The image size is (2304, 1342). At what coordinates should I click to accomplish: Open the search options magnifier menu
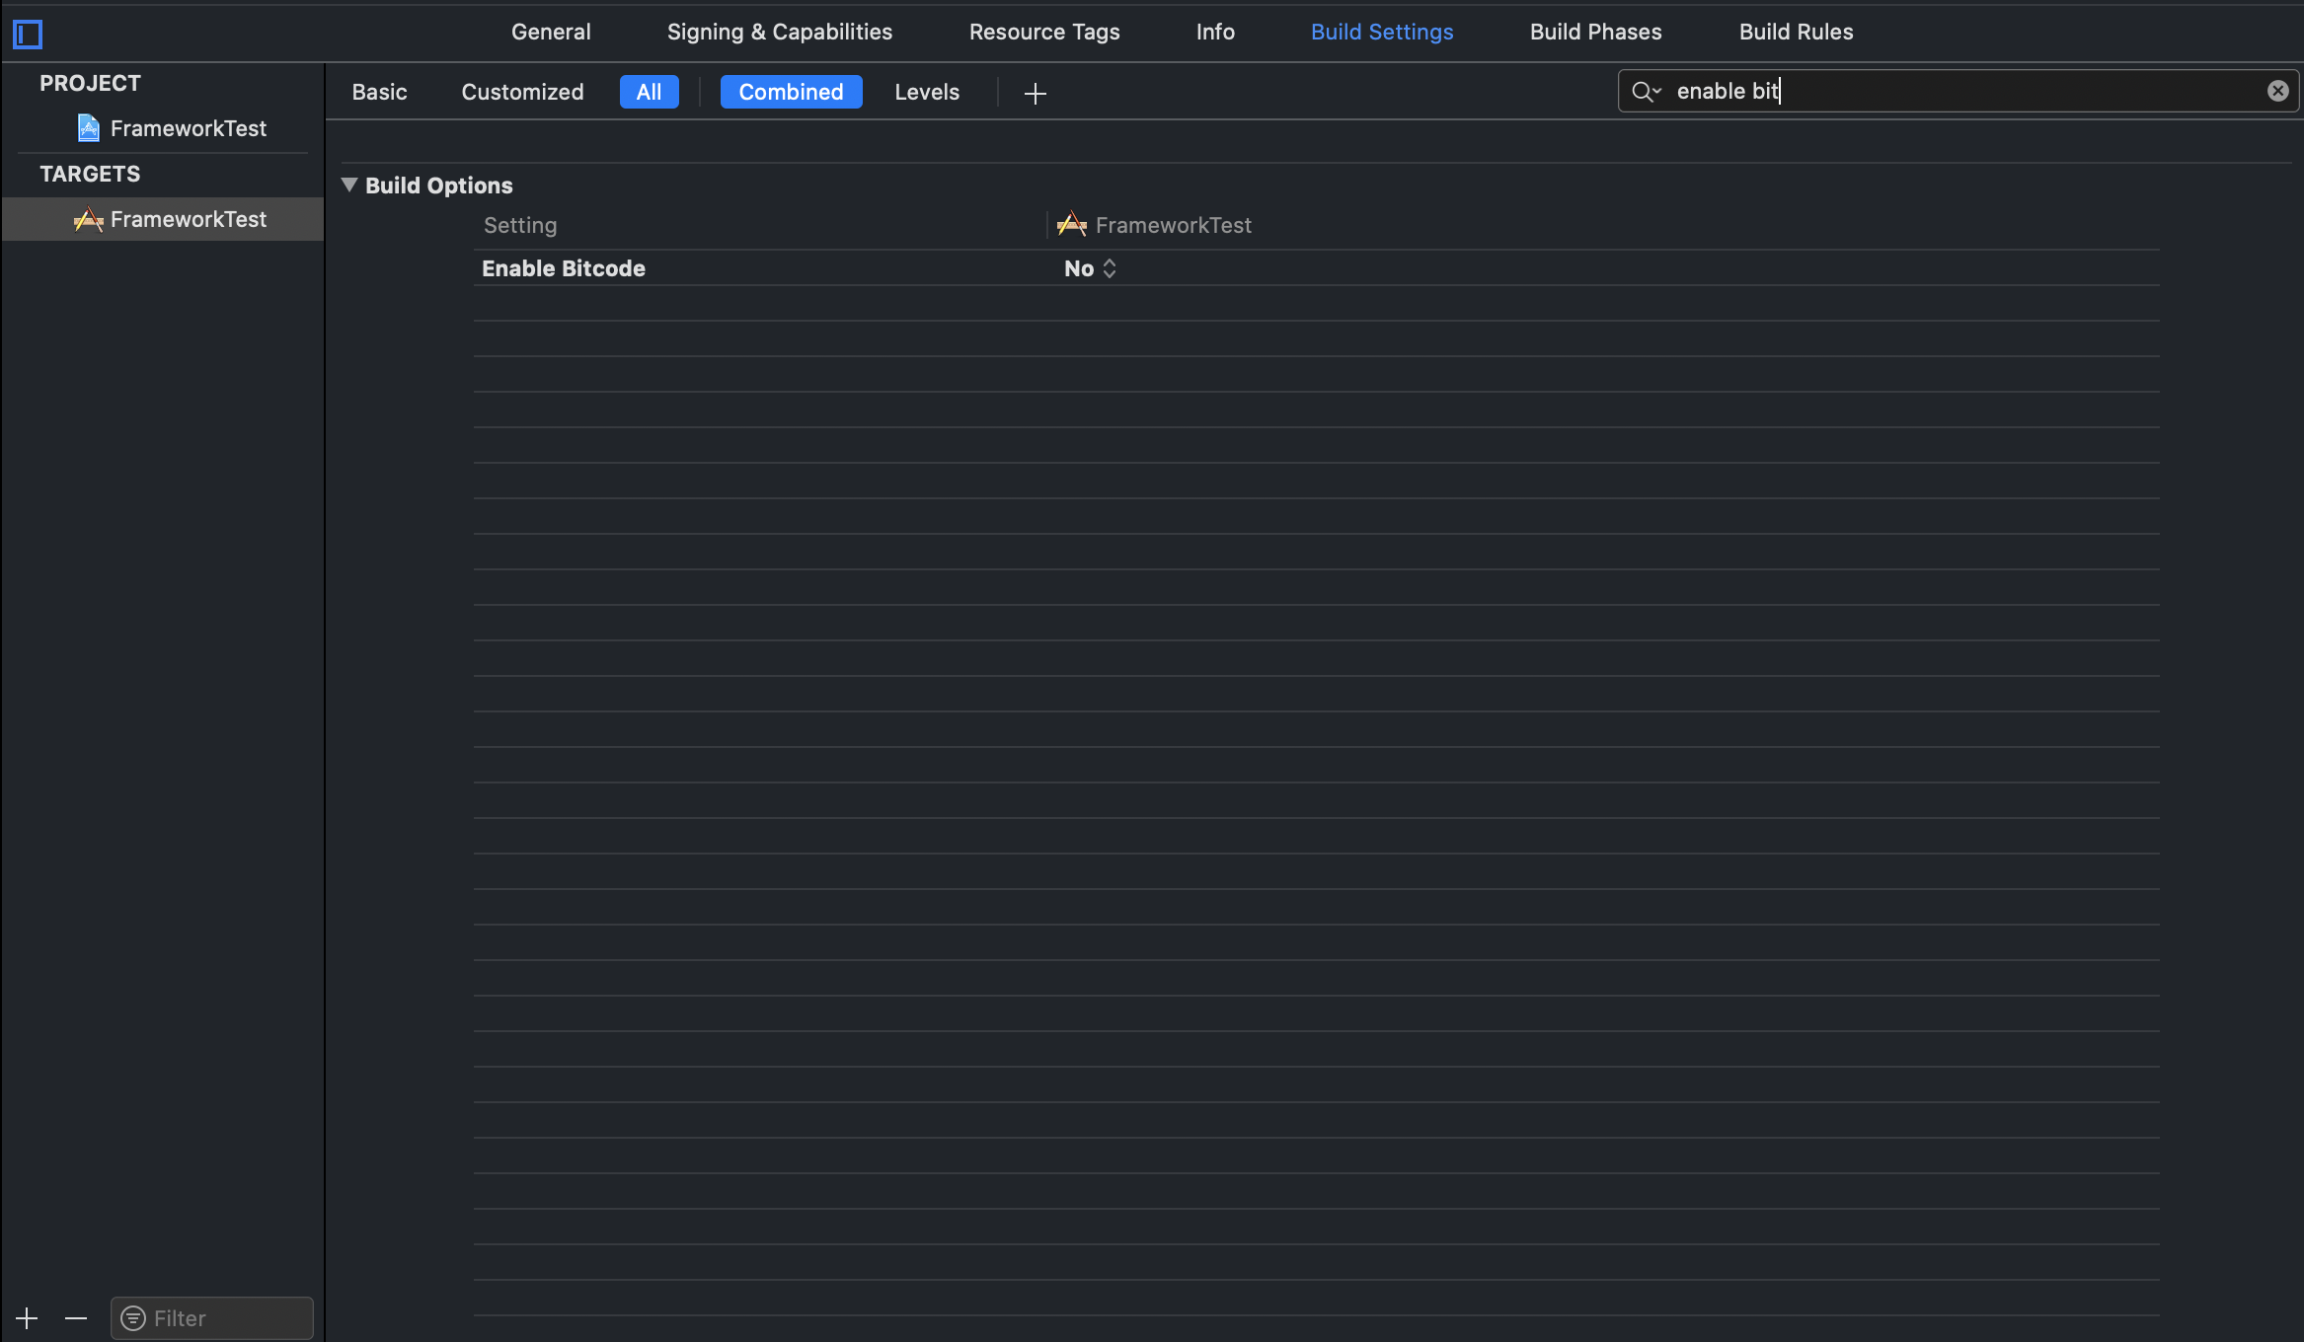coord(1646,92)
